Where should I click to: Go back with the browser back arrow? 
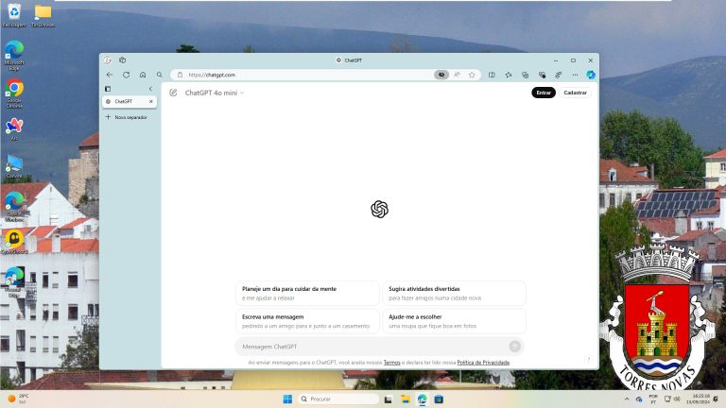tap(110, 75)
